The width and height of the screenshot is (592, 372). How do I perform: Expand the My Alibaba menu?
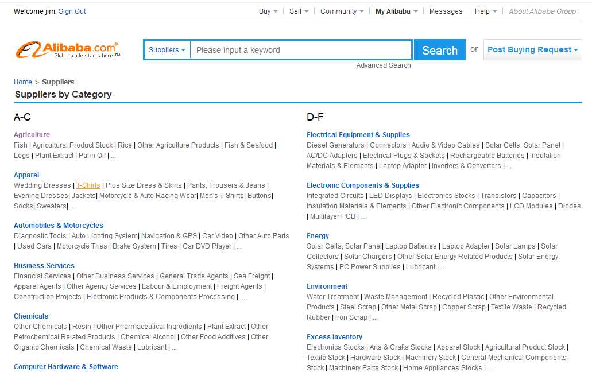[396, 11]
